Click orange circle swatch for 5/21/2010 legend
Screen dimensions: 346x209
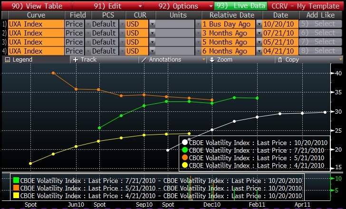point(185,157)
